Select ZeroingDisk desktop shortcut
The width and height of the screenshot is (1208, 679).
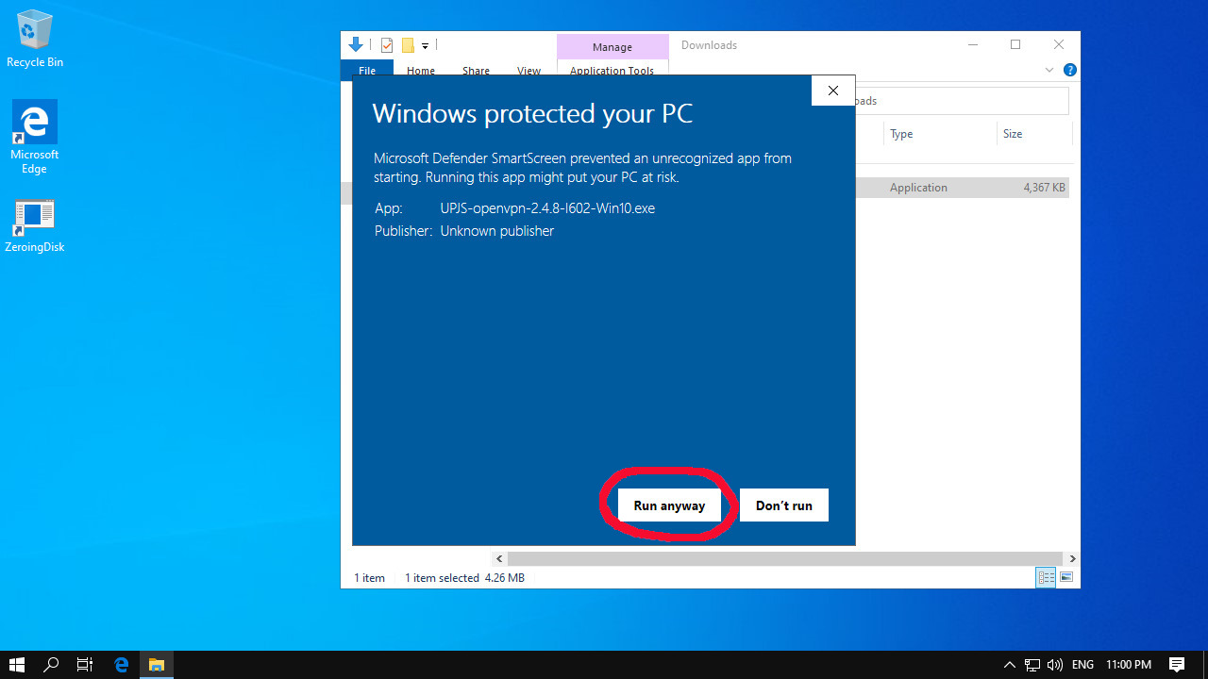(x=35, y=226)
